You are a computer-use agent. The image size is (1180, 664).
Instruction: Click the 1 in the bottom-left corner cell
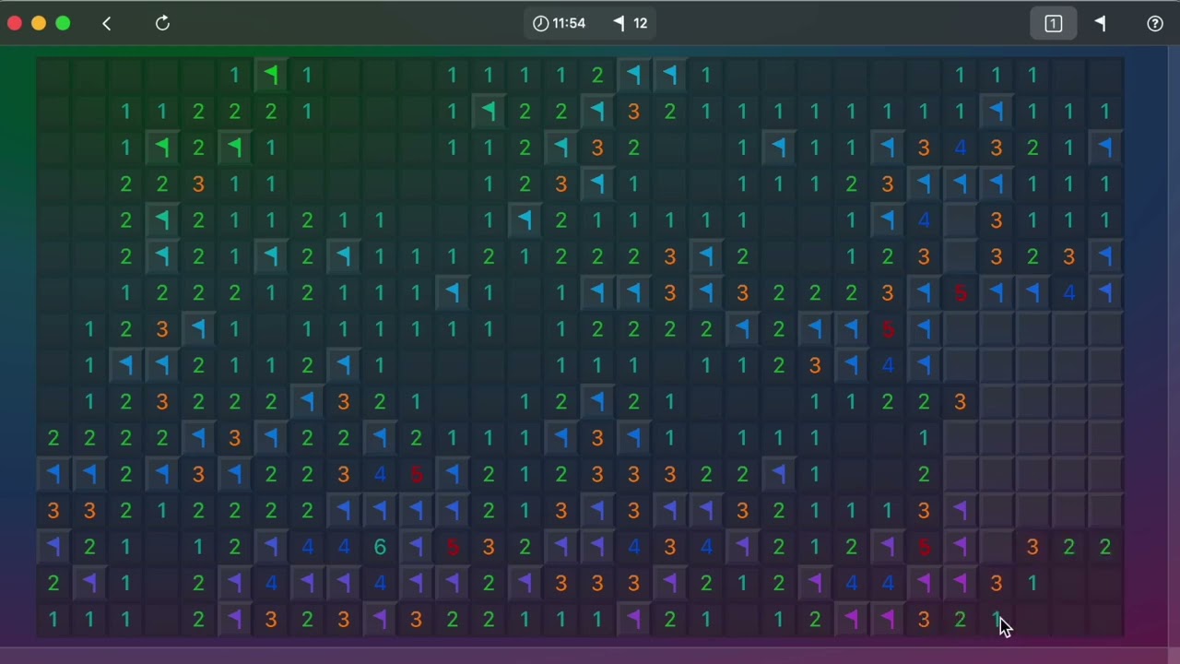(x=53, y=620)
